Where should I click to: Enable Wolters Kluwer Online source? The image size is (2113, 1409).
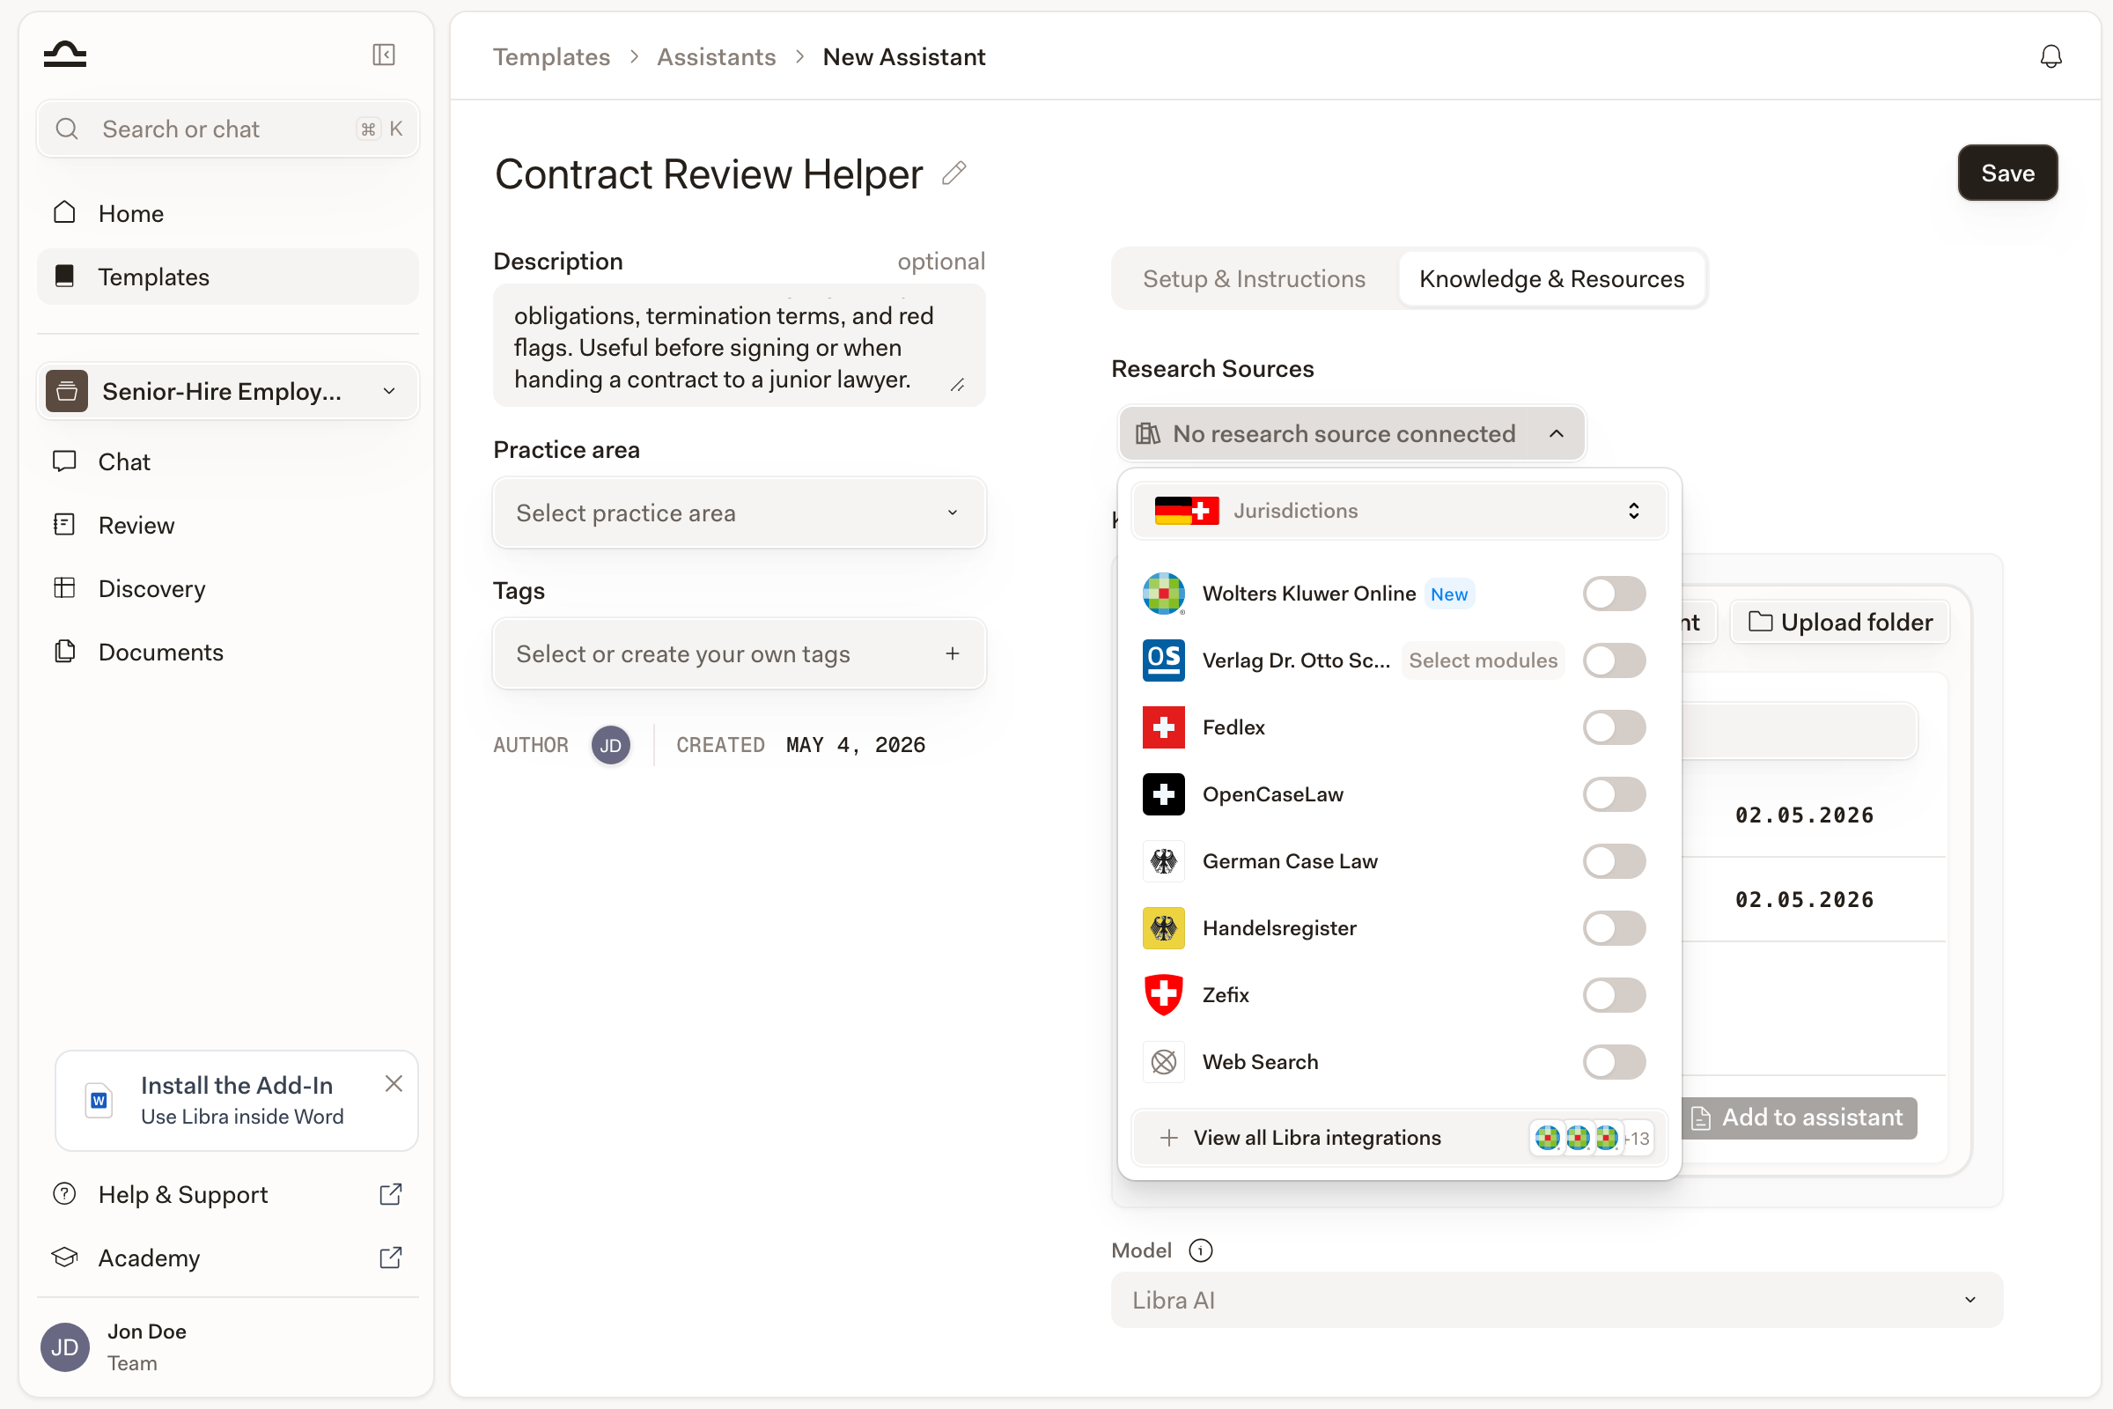(x=1614, y=593)
